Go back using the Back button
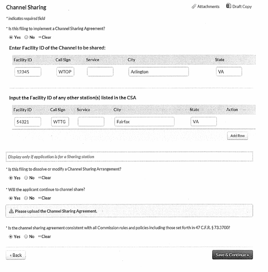The image size is (268, 272). 16,255
